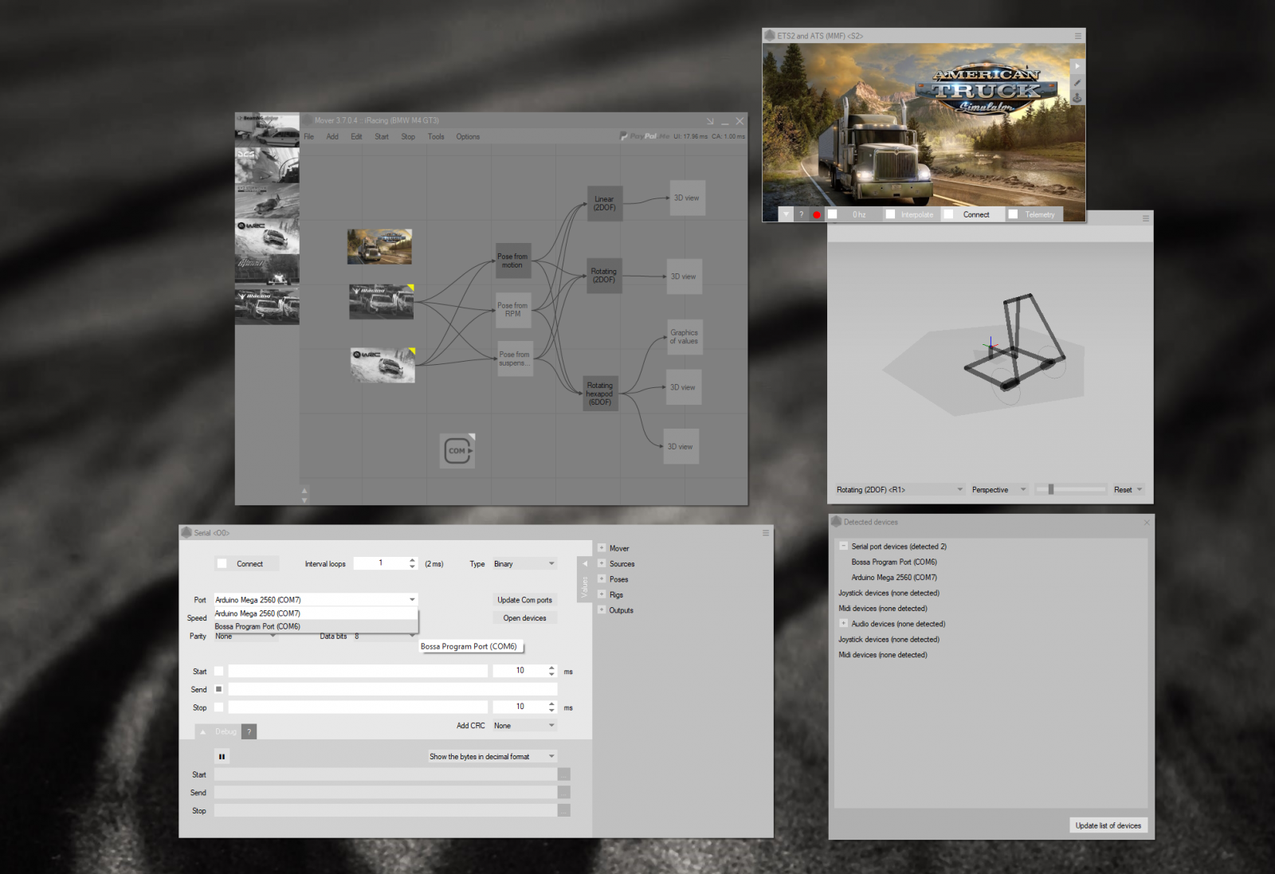Click the red record dot in ETS2 window

click(817, 214)
